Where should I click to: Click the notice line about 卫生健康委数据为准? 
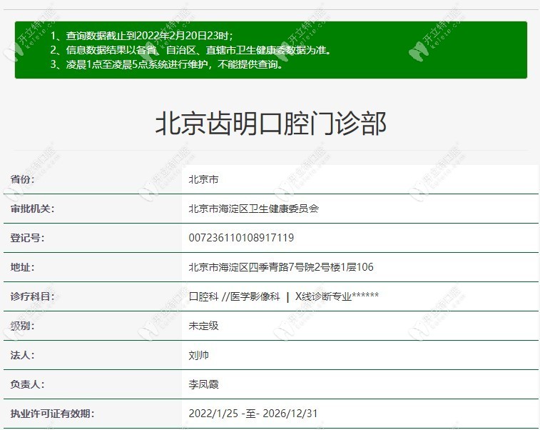coord(190,50)
